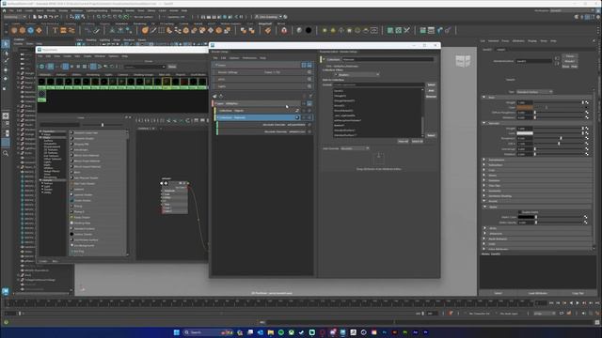Open the viewport Shading menu

[91, 39]
